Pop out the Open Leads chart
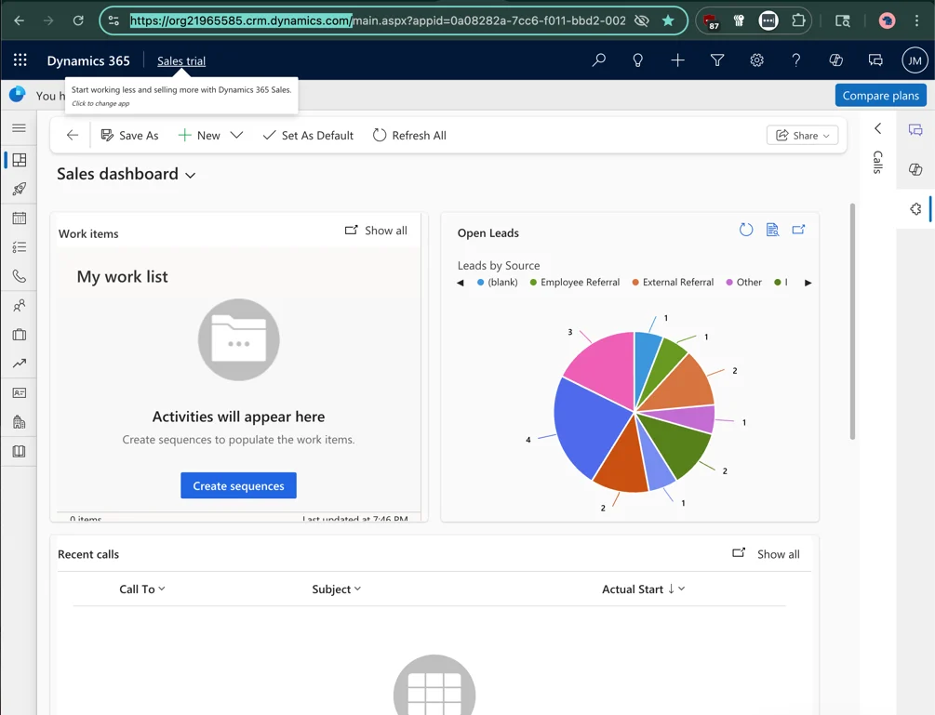Screen dimensions: 935x715 point(798,229)
